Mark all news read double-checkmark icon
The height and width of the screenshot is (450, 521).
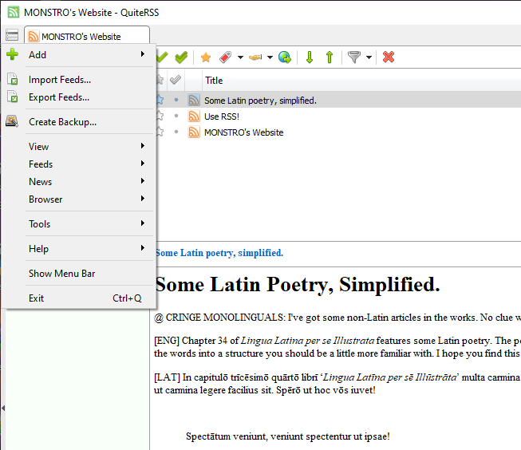181,57
